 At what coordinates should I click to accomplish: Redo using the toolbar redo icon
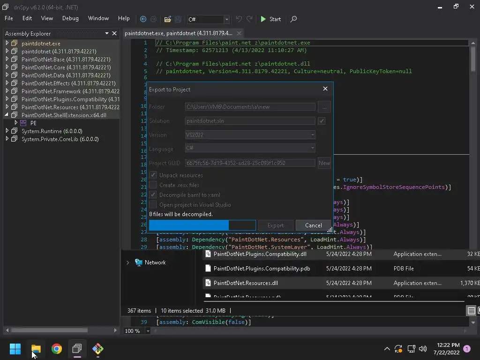[x=249, y=19]
